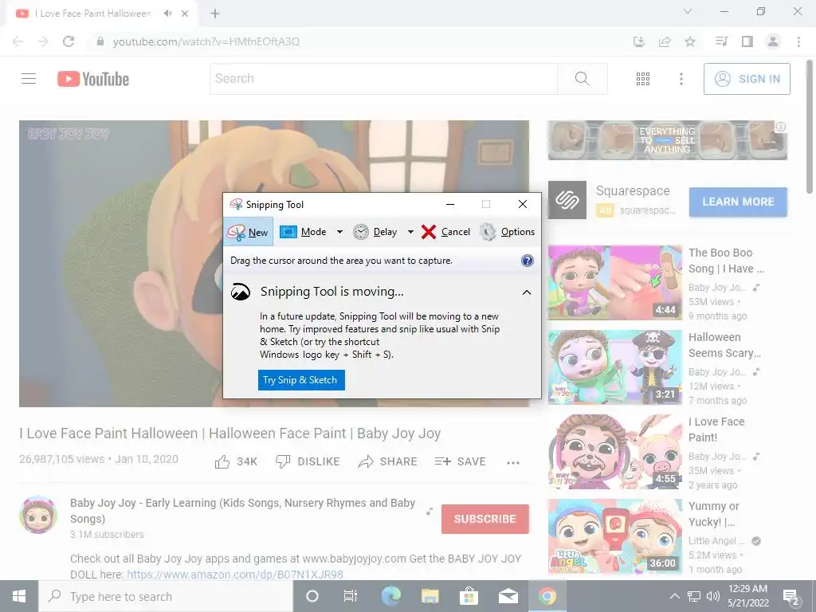The width and height of the screenshot is (816, 612).
Task: Click the Mode button in Snipping Tool
Action: (304, 232)
